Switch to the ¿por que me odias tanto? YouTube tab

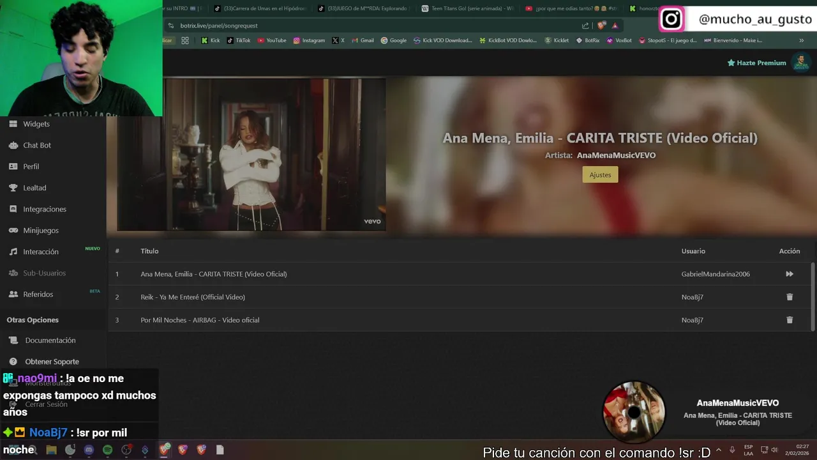pyautogui.click(x=571, y=8)
